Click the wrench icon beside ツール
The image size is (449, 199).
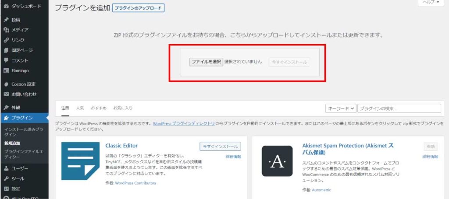tap(6, 179)
